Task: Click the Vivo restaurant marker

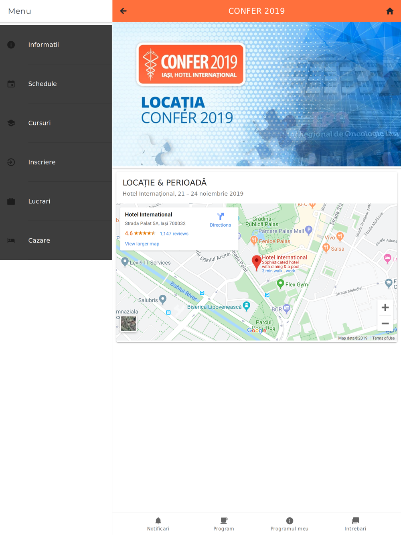Action: [x=340, y=237]
